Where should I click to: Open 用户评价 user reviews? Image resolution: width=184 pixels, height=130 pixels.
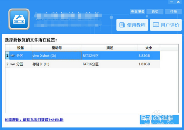(166, 25)
